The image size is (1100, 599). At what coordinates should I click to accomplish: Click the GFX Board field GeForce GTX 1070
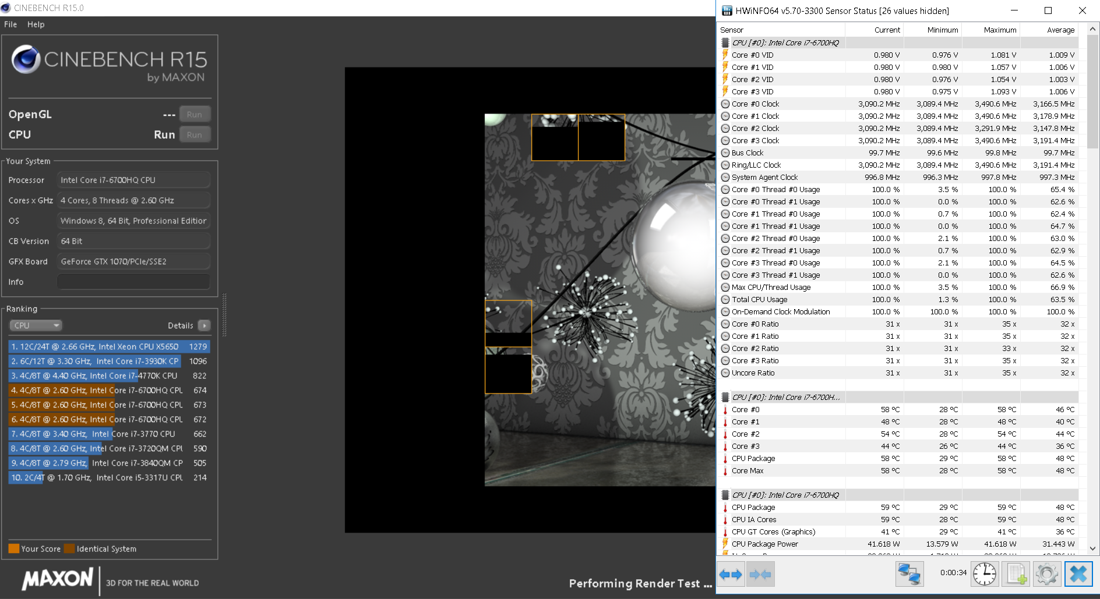pos(133,261)
